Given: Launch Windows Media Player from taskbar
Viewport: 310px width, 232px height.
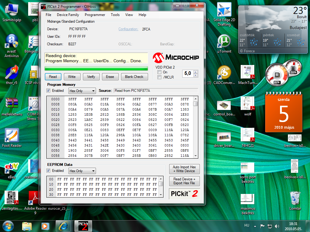Looking at the screenshot, I should [45, 226].
